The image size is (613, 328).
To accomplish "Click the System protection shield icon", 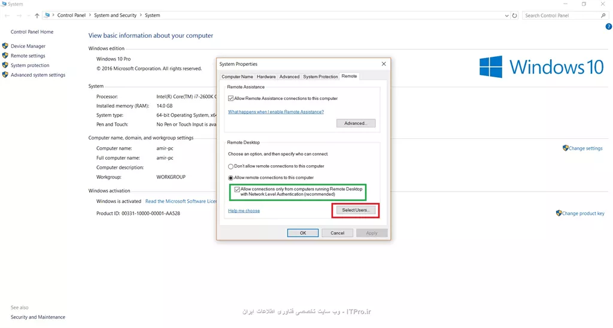I will (x=5, y=65).
